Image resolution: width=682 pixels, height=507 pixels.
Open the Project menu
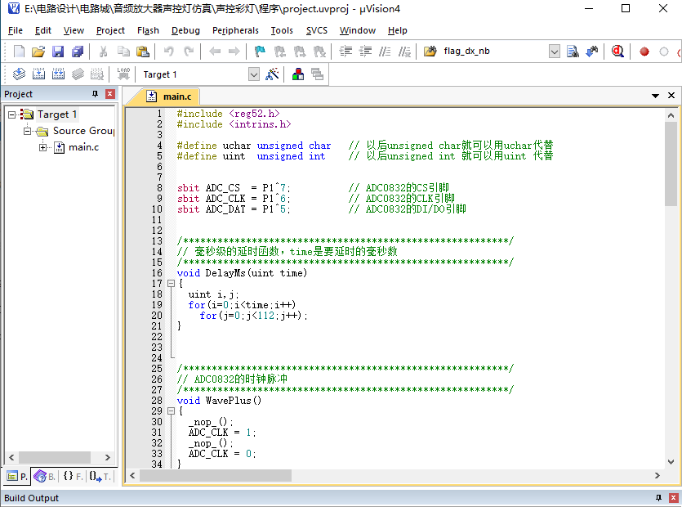point(110,30)
